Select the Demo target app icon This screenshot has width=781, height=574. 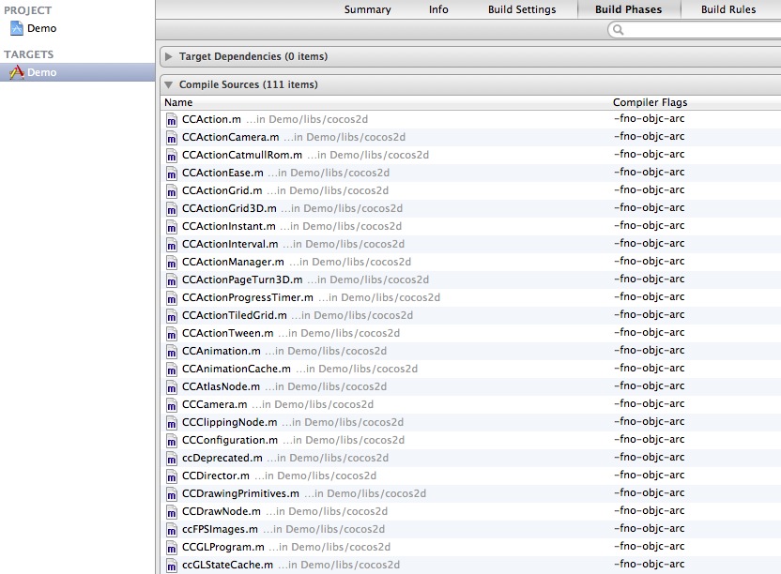tap(17, 72)
